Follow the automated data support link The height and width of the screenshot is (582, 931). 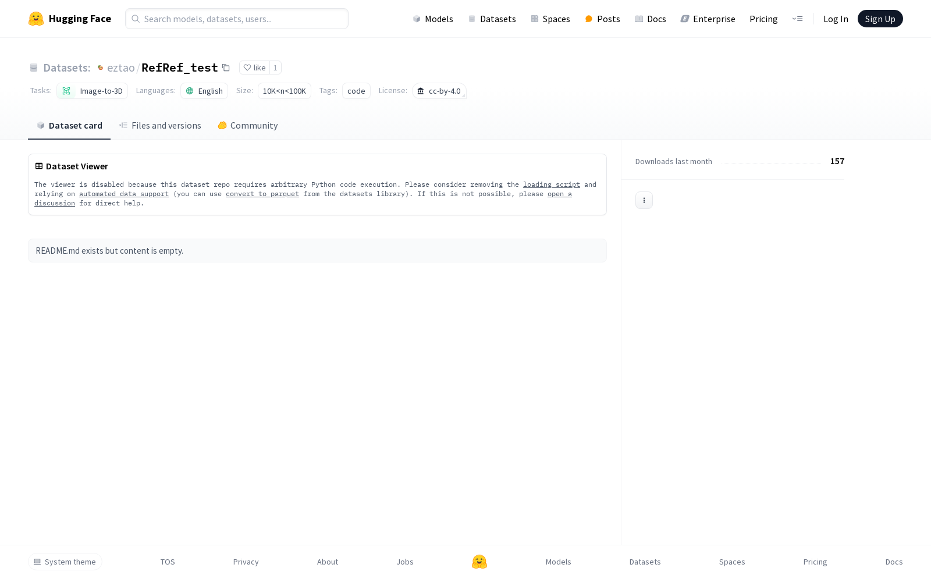(x=124, y=194)
